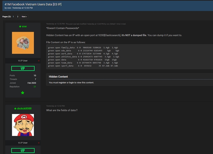Click vow's Posts count 10

[x=35, y=76]
